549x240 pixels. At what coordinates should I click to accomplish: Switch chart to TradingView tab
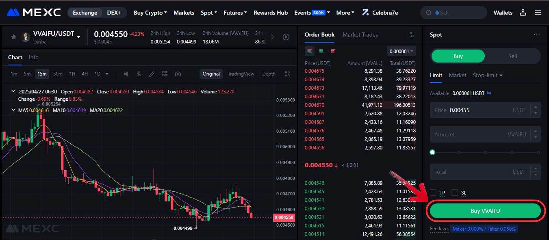tap(241, 74)
